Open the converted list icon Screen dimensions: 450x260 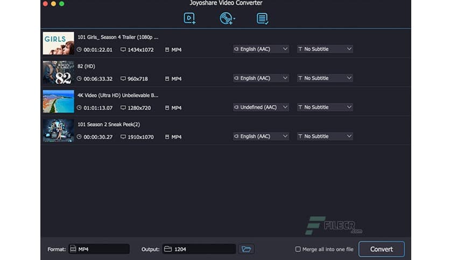point(262,19)
